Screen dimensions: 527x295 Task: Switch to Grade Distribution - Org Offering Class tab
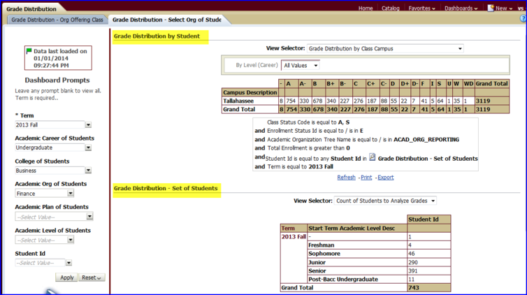click(x=57, y=20)
